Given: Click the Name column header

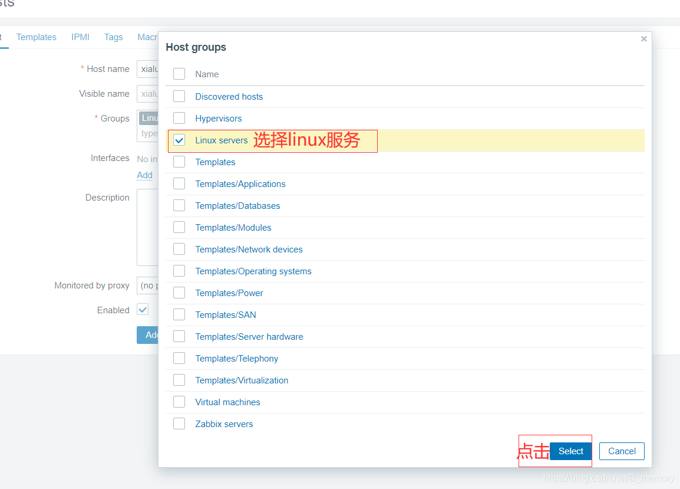Looking at the screenshot, I should [207, 74].
